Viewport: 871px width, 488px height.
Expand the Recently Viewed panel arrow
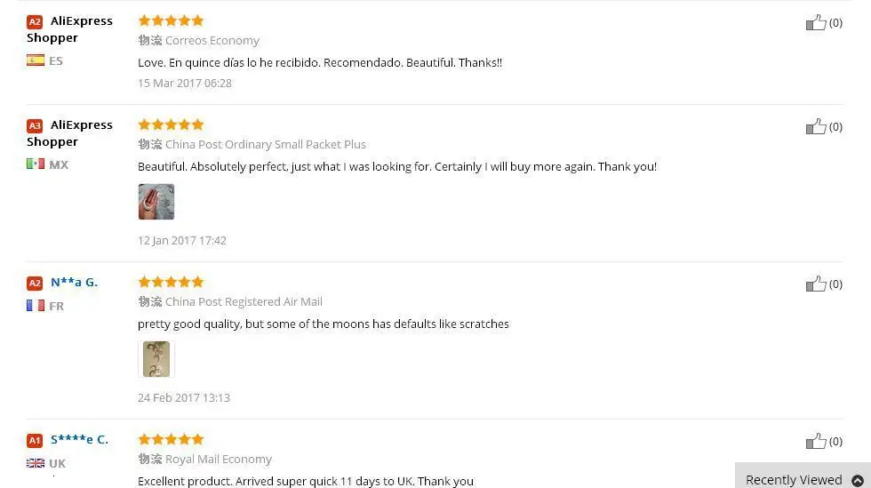tap(858, 480)
